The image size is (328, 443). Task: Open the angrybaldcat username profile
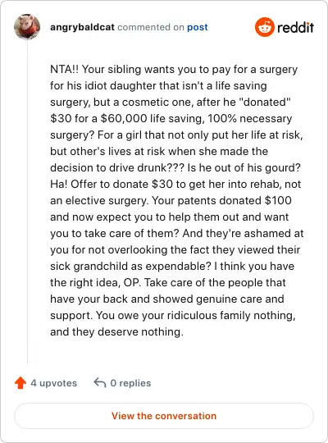[x=82, y=27]
